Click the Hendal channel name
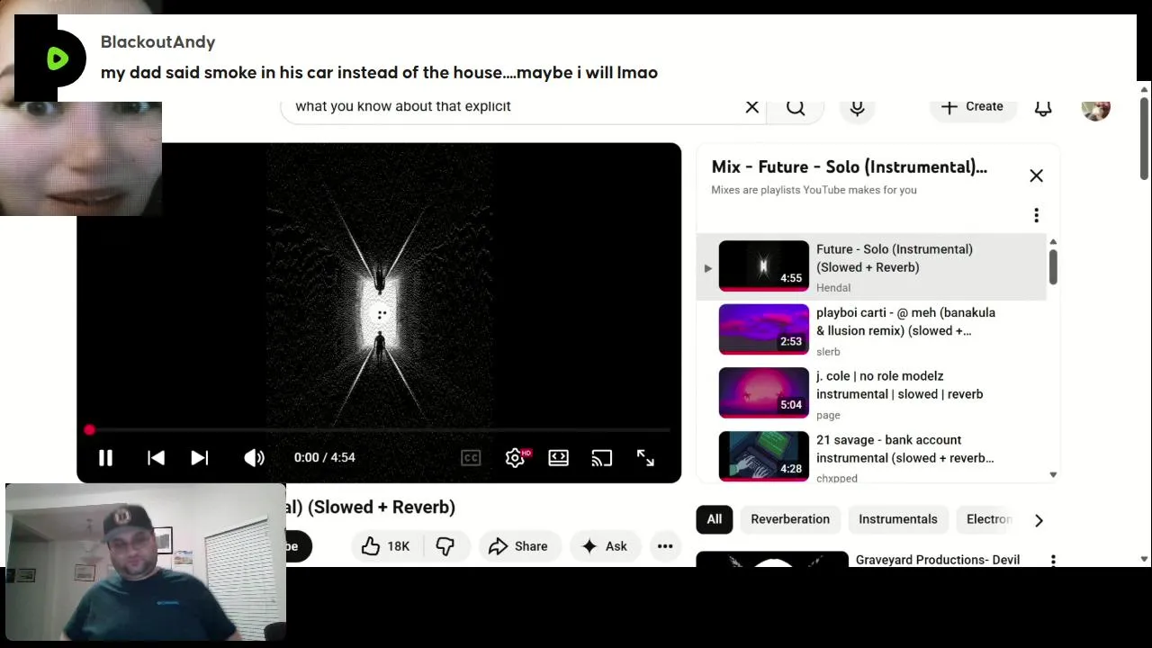The image size is (1152, 648). click(833, 288)
